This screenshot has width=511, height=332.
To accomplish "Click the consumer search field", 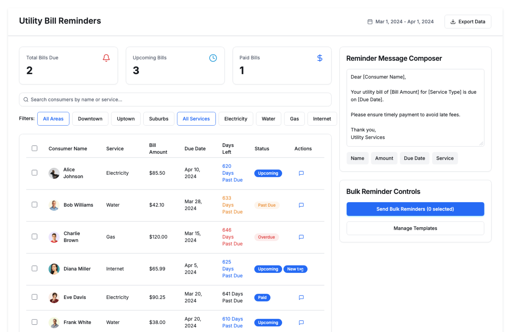I will 175,99.
